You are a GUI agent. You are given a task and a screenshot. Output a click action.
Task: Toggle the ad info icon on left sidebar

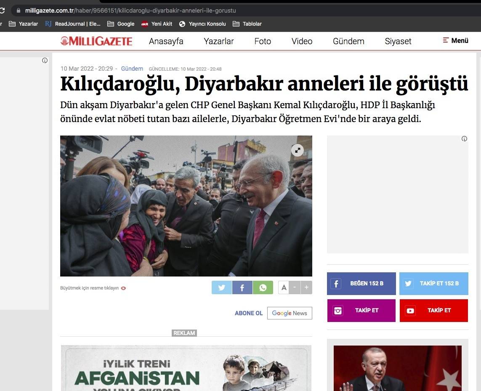pos(45,60)
